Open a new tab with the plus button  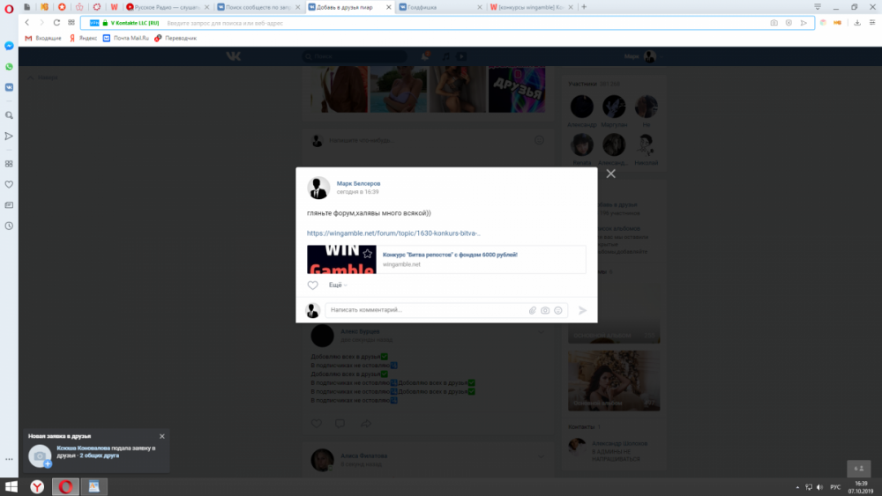pos(584,7)
